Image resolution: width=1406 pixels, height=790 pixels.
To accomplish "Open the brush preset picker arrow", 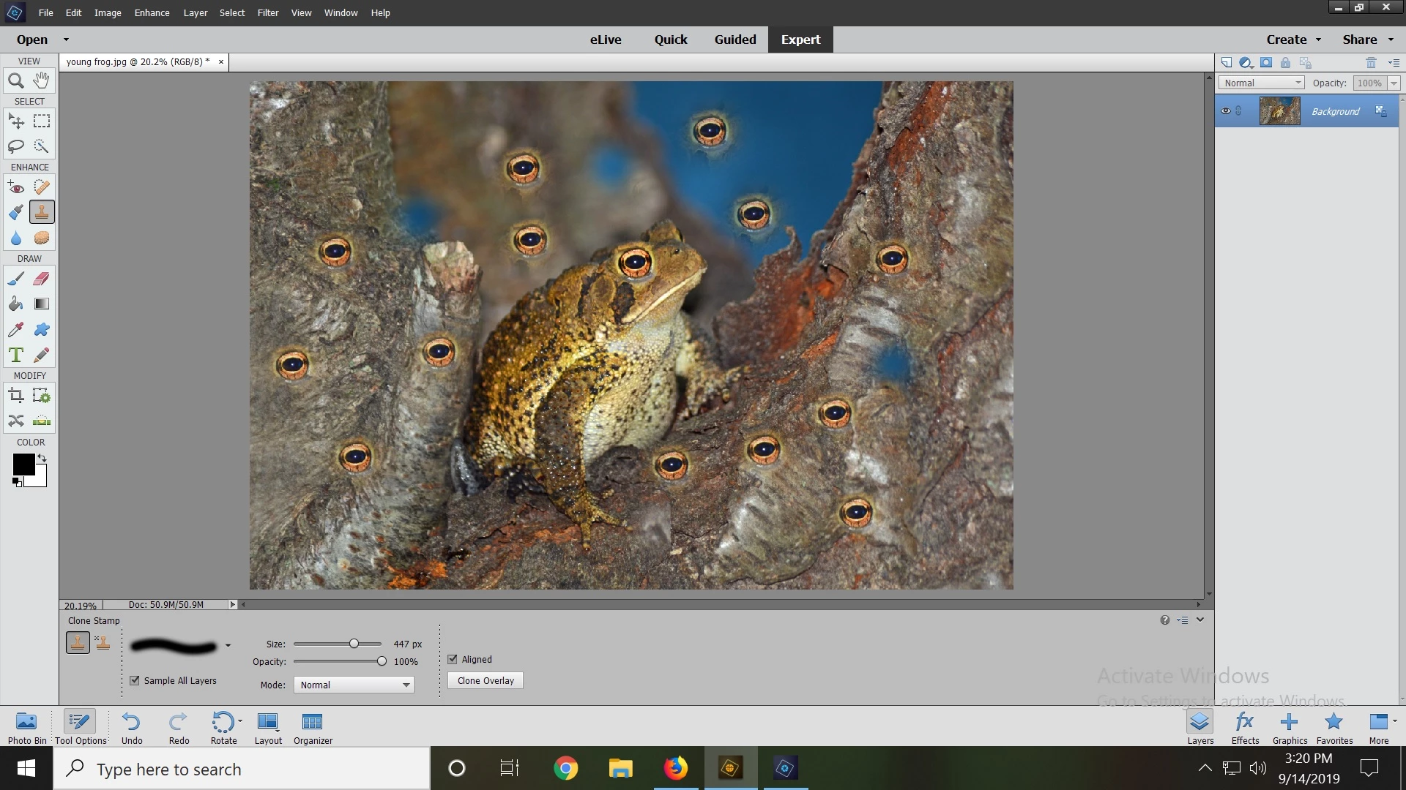I will [x=228, y=645].
